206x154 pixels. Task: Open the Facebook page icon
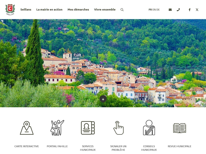coord(190,10)
